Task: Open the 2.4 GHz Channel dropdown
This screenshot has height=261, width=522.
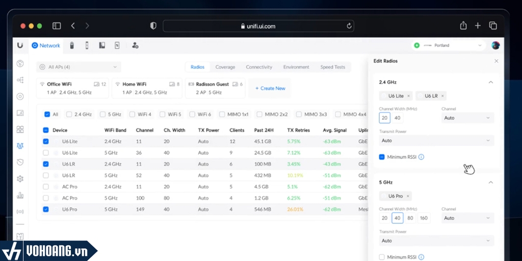Action: (468, 118)
